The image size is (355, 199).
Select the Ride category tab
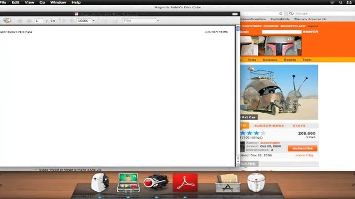(x=252, y=60)
